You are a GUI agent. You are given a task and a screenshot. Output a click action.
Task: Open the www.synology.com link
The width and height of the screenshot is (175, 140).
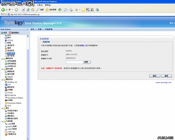pyautogui.click(x=164, y=82)
